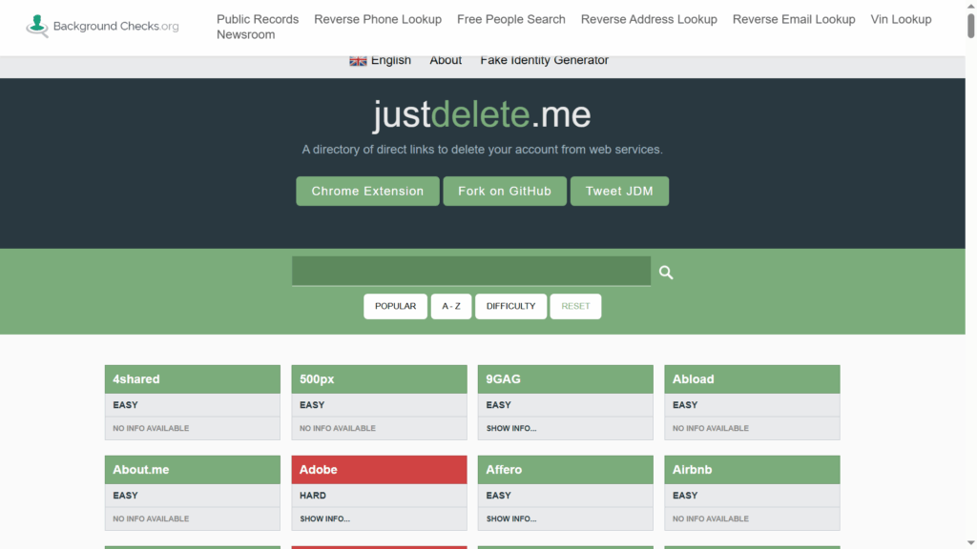Click the UK flag language icon

click(358, 60)
